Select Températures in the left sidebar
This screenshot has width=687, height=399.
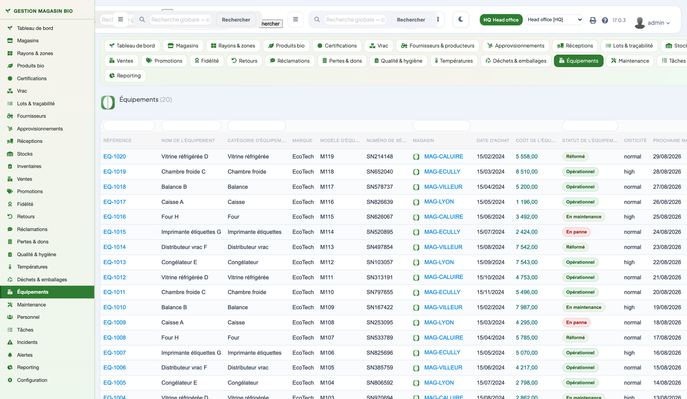pos(48,267)
